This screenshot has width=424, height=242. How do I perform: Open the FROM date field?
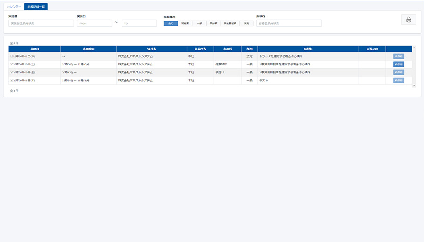94,23
